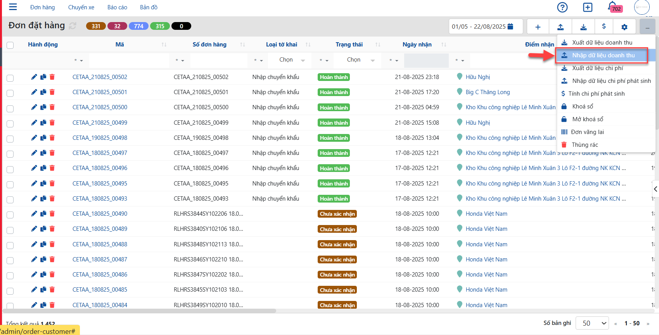Image resolution: width=659 pixels, height=335 pixels.
Task: Toggle the select-all header checkbox
Action: click(x=10, y=45)
